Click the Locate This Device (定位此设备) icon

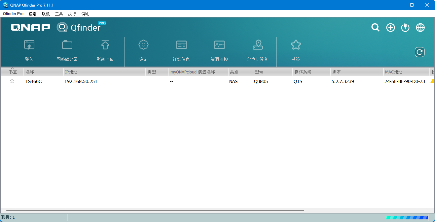(258, 45)
